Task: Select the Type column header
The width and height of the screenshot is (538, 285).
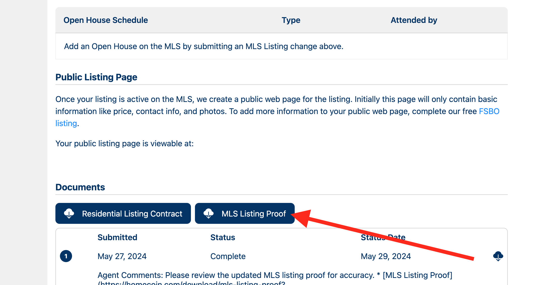Action: 291,20
